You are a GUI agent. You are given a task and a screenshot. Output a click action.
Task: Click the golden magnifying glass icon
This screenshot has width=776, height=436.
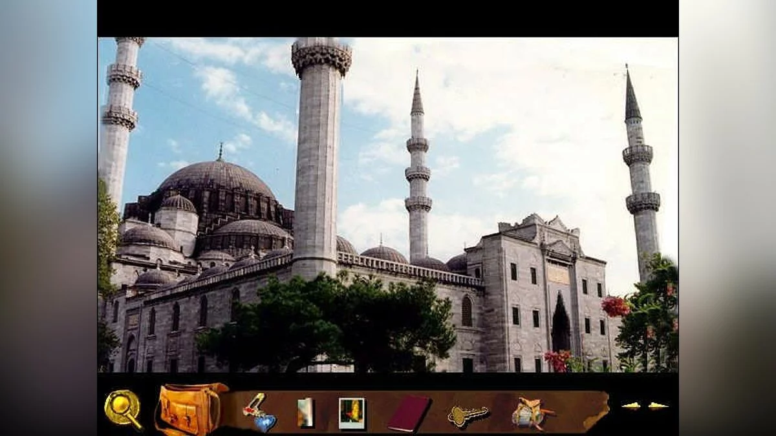pos(123,410)
